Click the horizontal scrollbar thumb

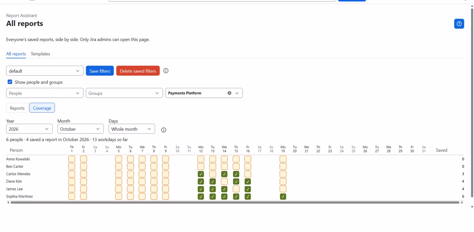point(235,203)
